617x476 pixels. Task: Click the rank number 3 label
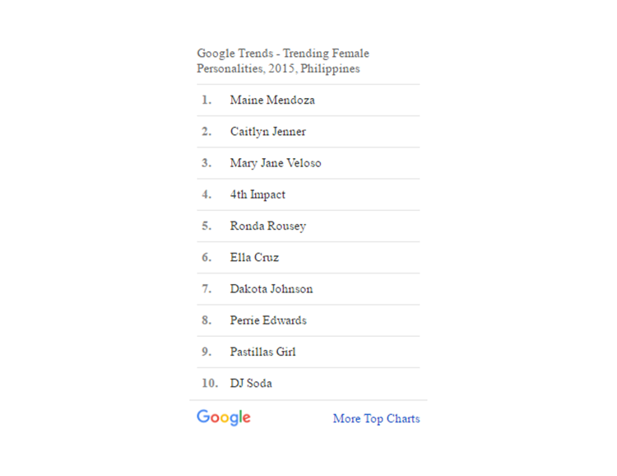click(x=206, y=163)
